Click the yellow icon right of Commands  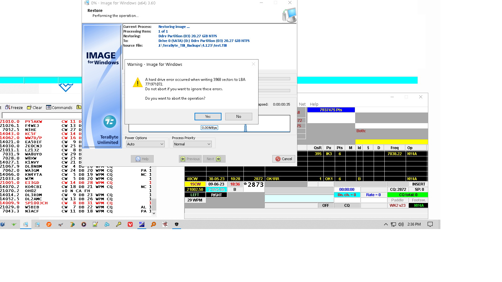(x=79, y=107)
